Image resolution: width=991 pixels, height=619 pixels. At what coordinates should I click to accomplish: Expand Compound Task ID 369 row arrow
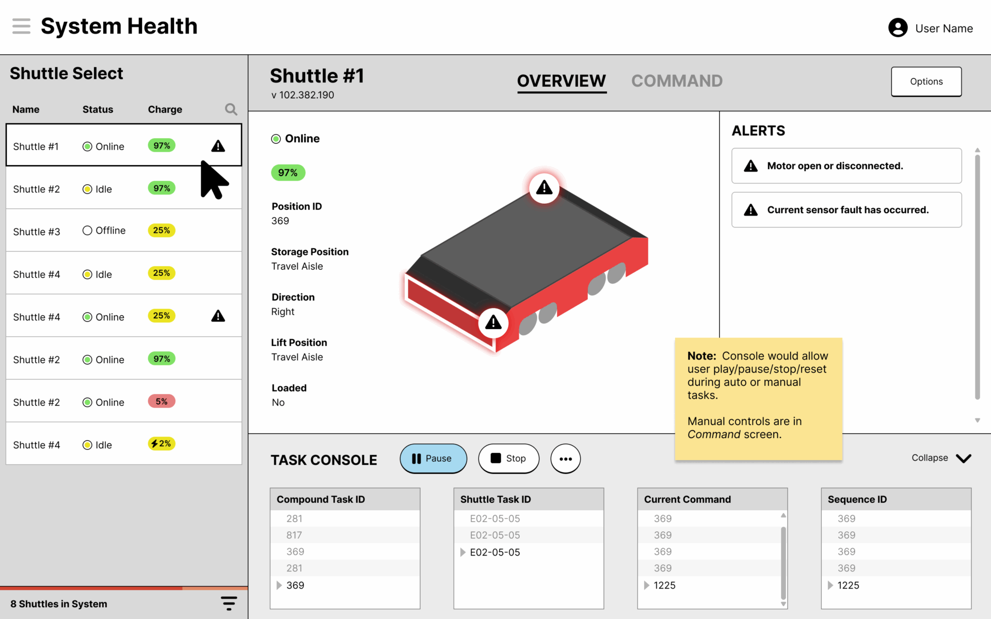pyautogui.click(x=279, y=585)
